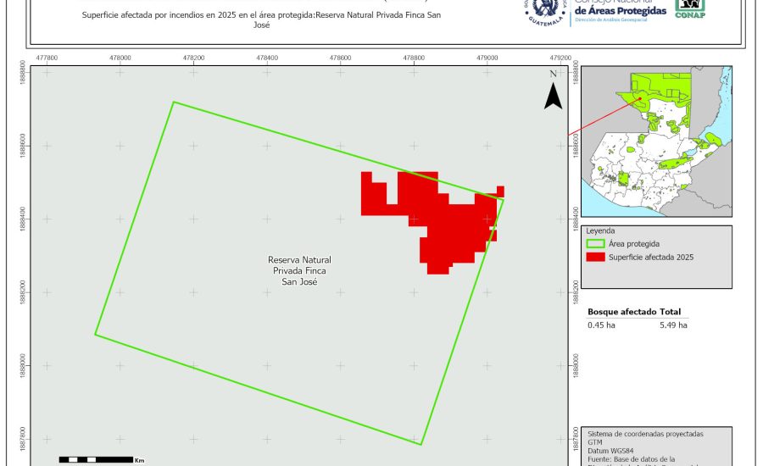Click the Consejo Nacional de Áreas Protegidas text
Viewport: 763px width, 466px height.
pos(620,9)
